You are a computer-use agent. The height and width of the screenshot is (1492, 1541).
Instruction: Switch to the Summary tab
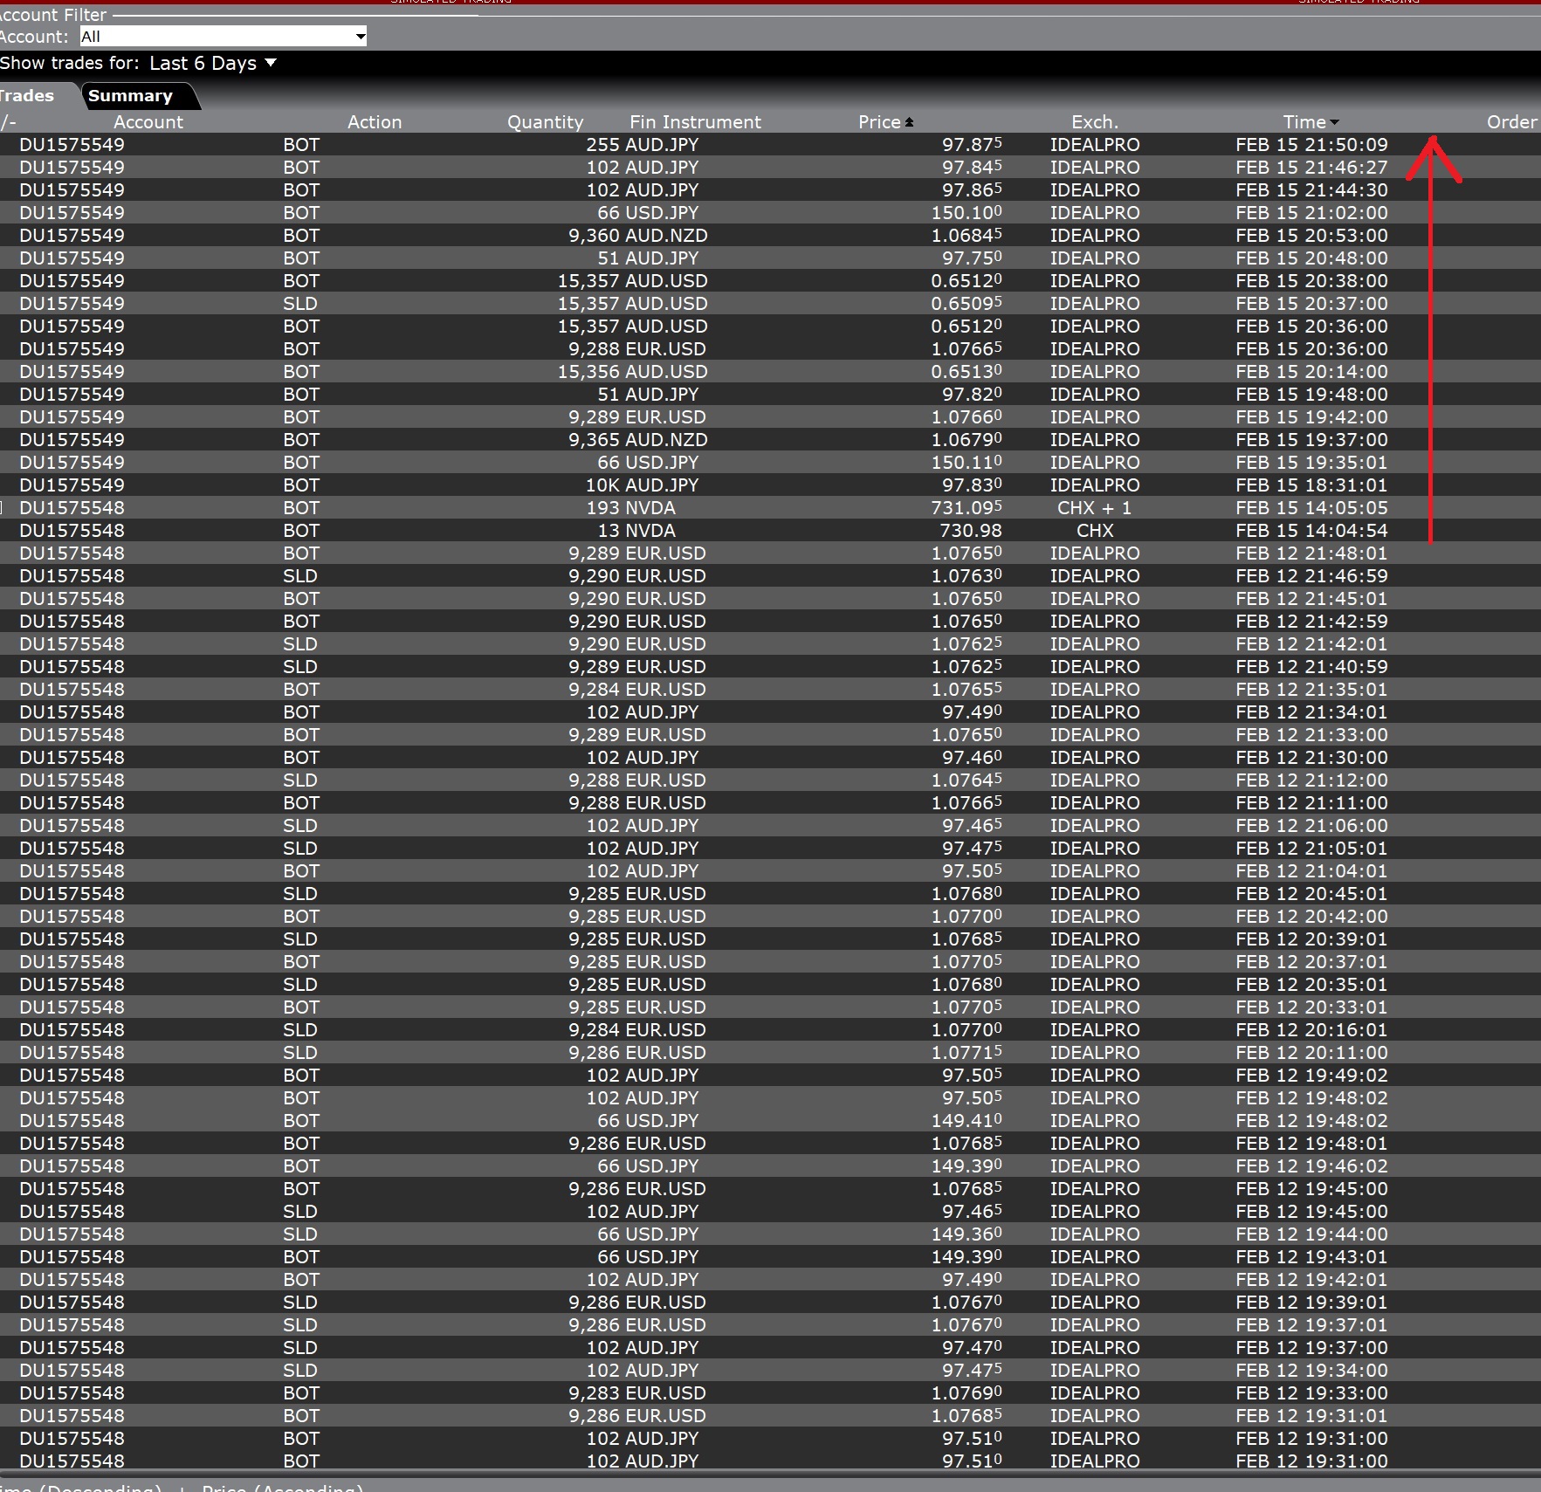point(131,96)
